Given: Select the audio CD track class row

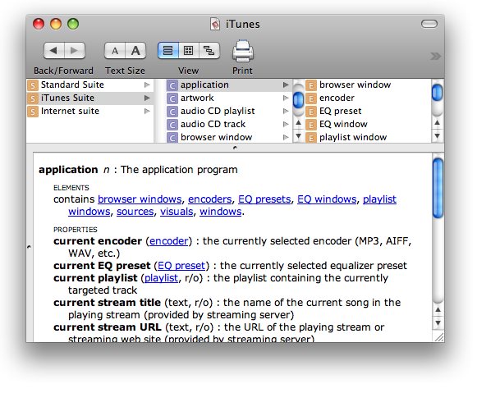Looking at the screenshot, I should (229, 124).
